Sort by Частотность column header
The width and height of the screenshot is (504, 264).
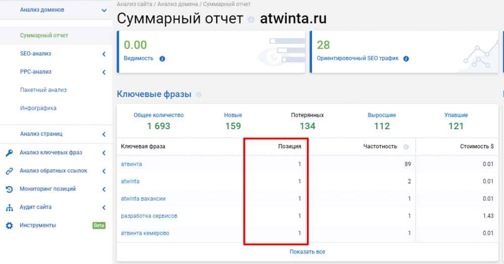(x=380, y=146)
